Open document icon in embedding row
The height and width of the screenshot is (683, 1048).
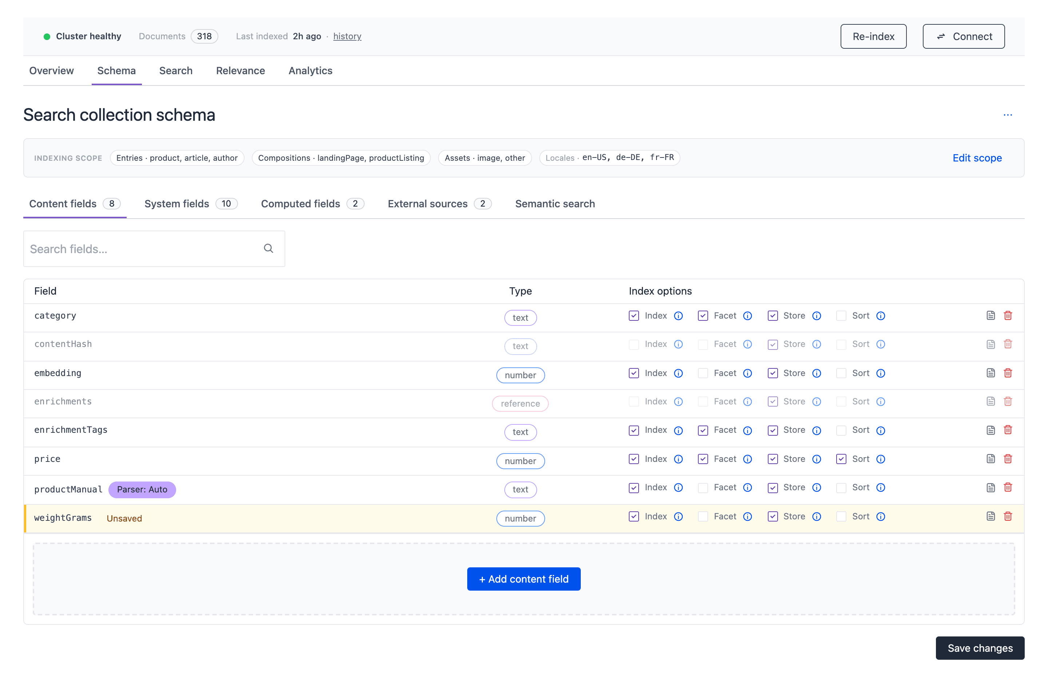(991, 373)
